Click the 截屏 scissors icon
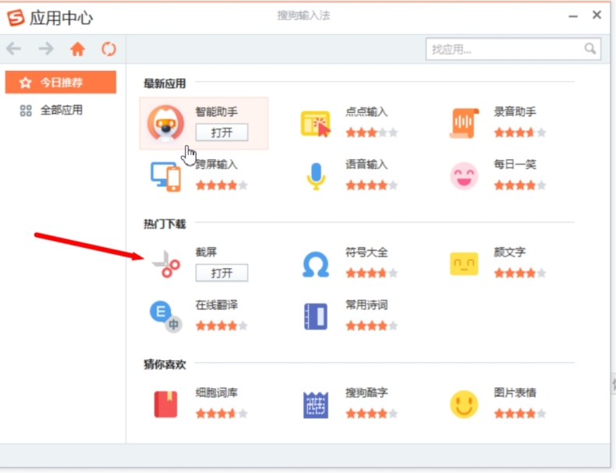The height and width of the screenshot is (473, 616). tap(166, 264)
